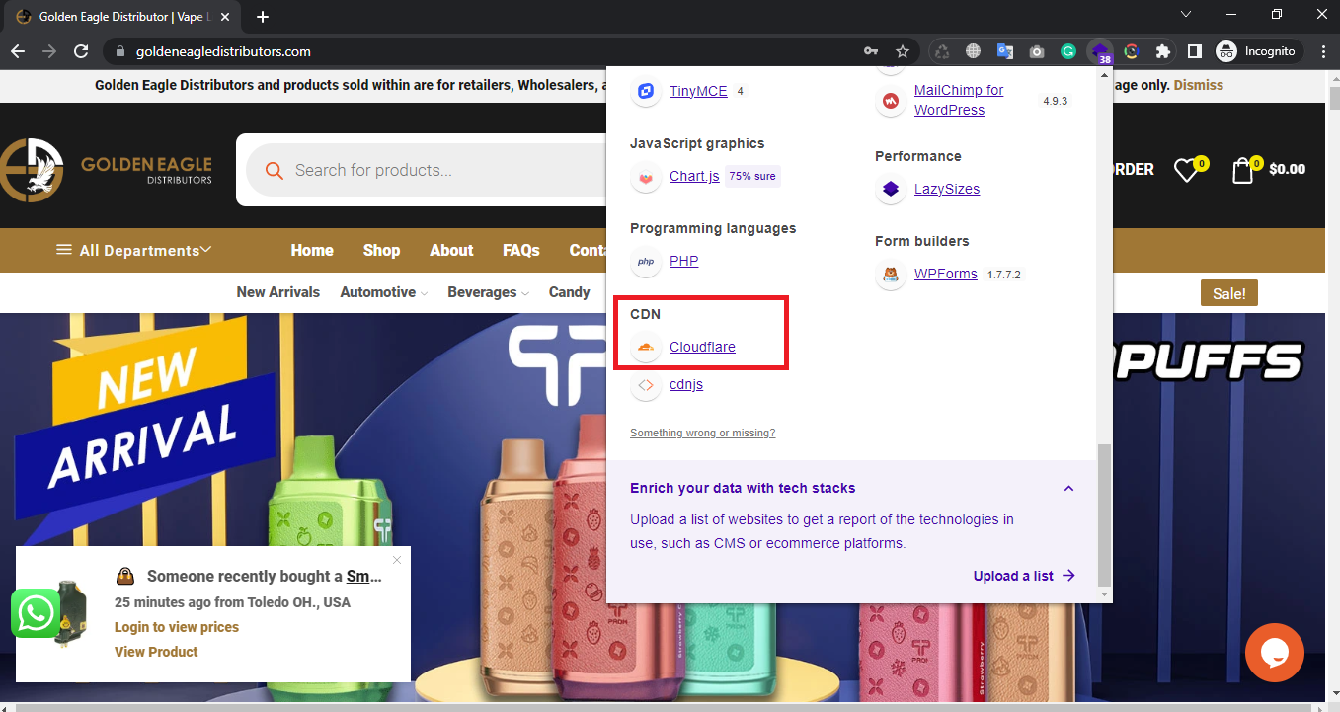Open the TinyMCE technology link
This screenshot has height=712, width=1340.
point(698,91)
